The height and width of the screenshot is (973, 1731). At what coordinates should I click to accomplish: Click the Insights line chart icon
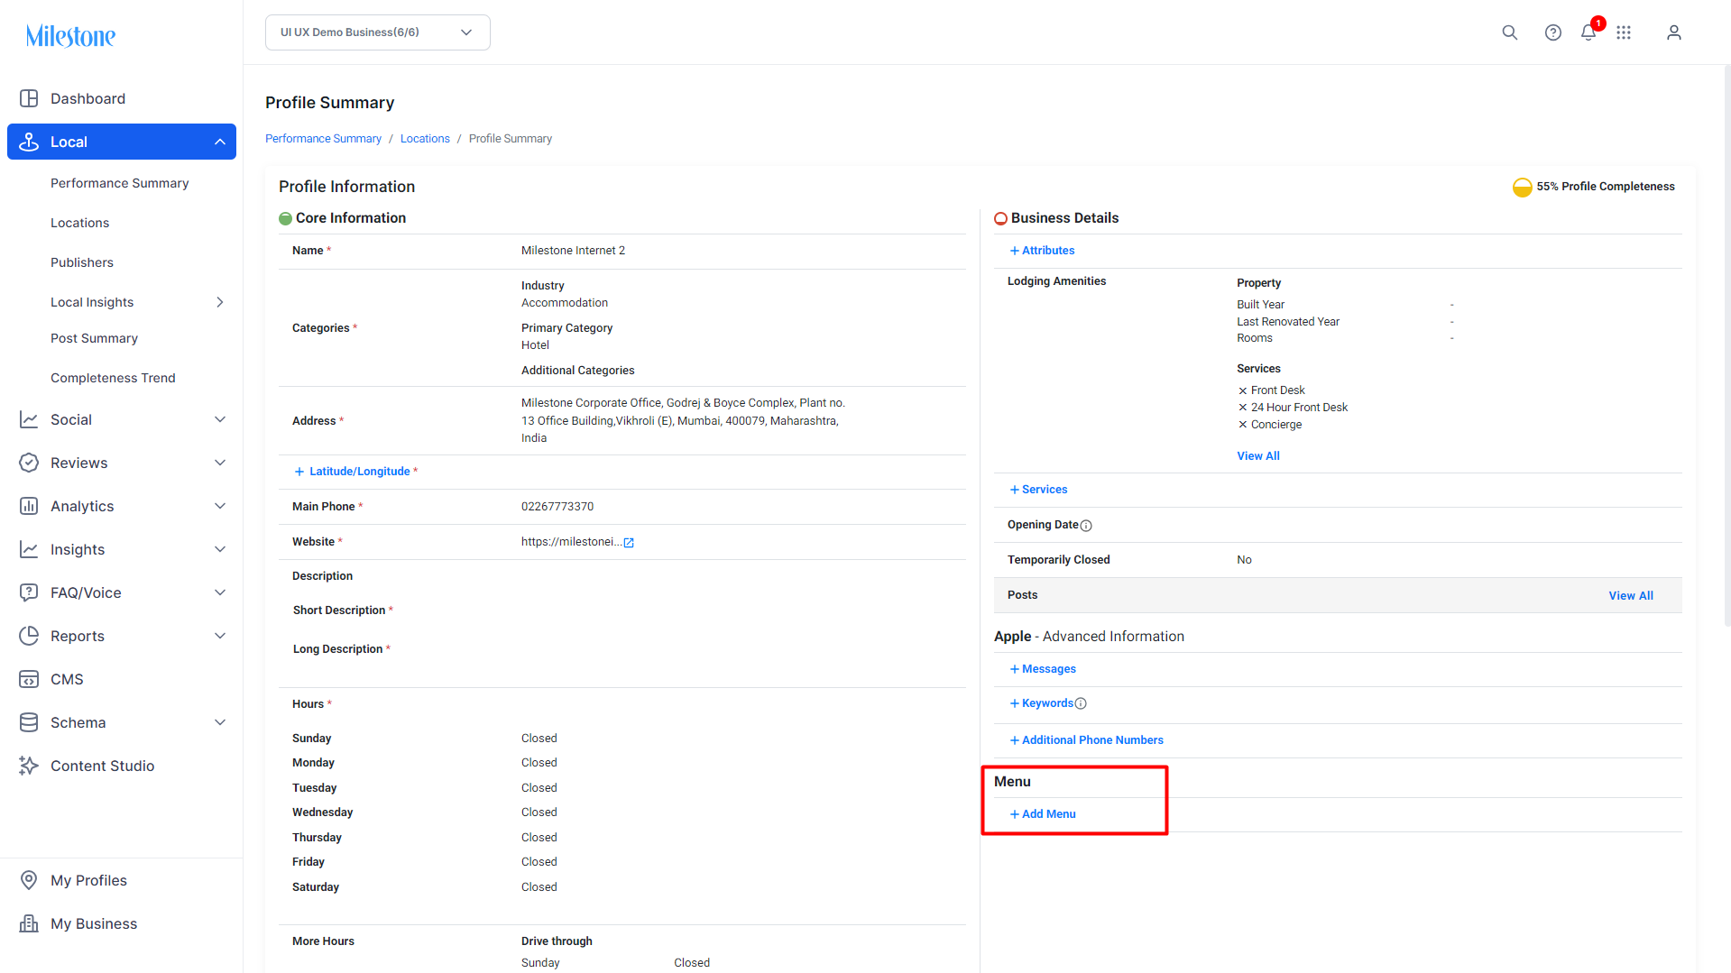tap(29, 549)
